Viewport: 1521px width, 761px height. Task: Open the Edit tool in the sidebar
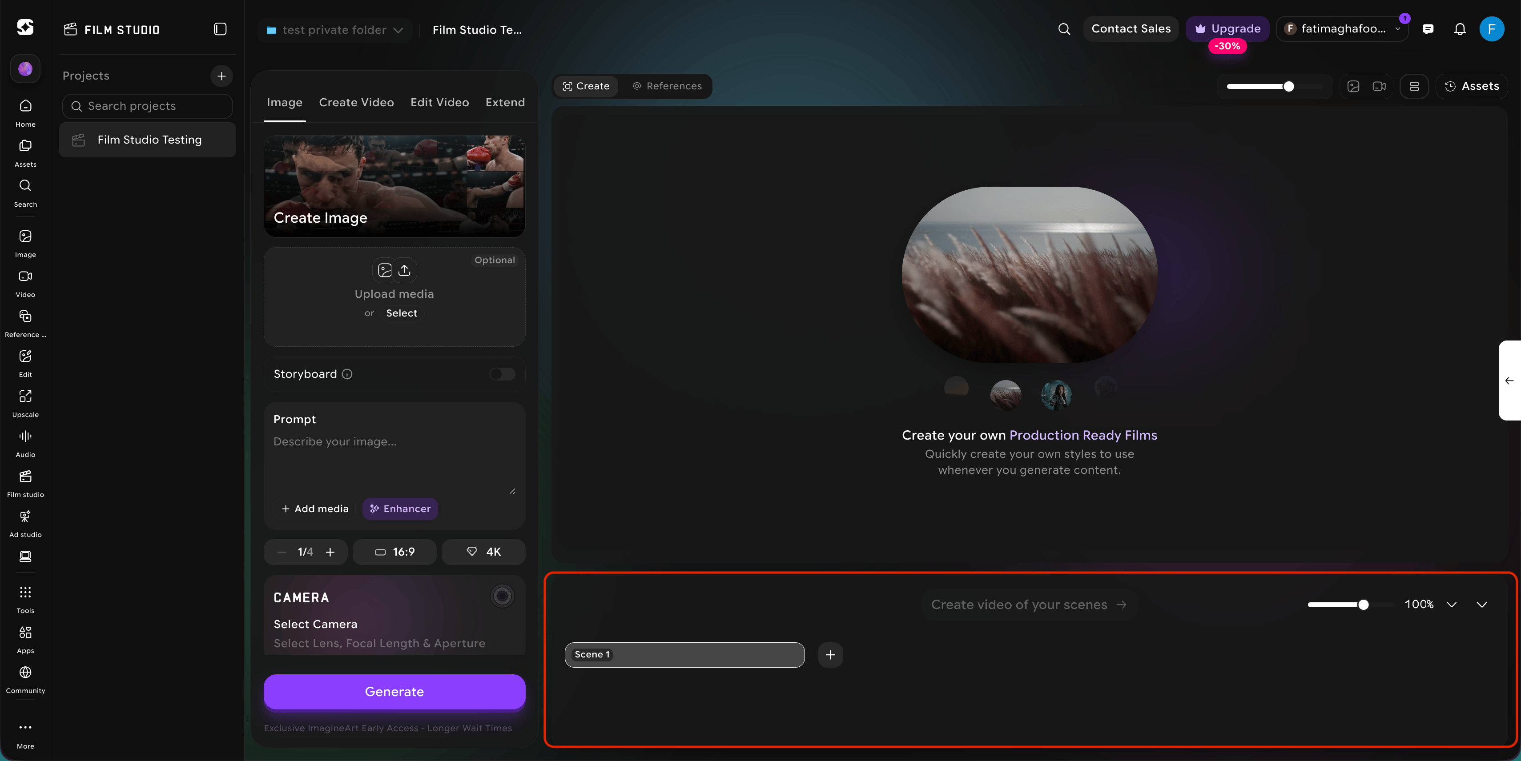[25, 364]
